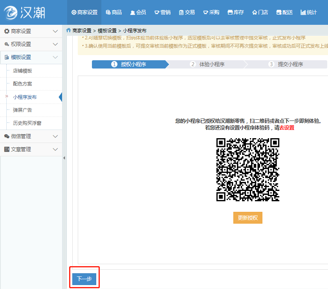Click the template icon for 模板设置
Screen dimensions: 328x289
[7, 57]
